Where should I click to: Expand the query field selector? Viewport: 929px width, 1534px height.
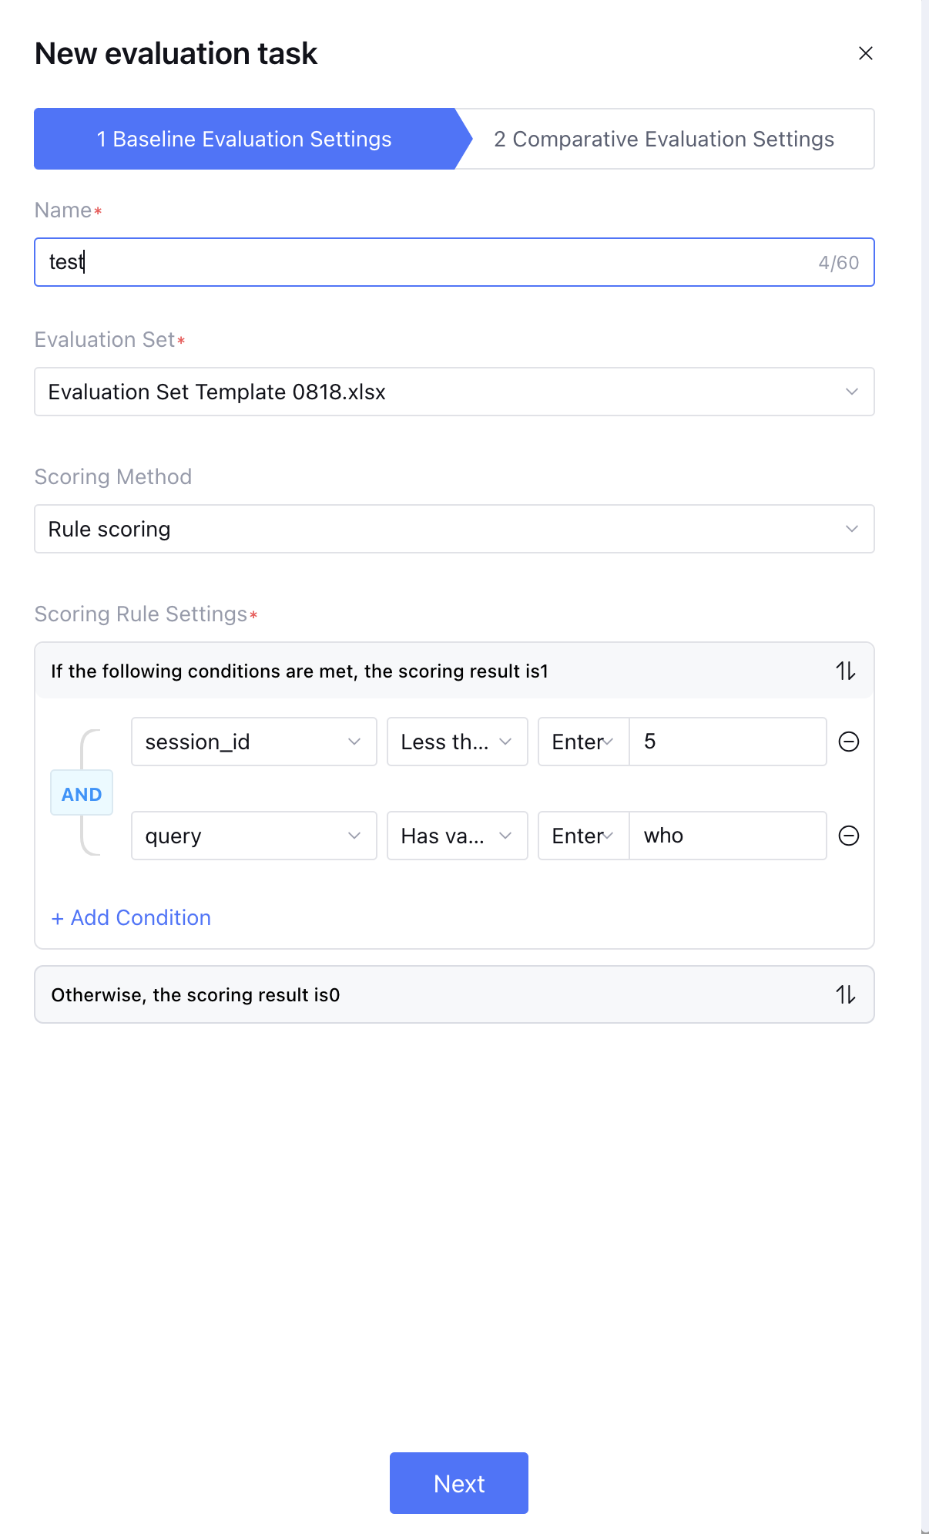point(253,836)
